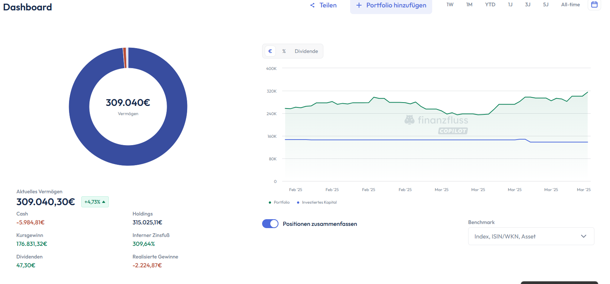This screenshot has height=284, width=610.
Task: Toggle Positionen zusammenfassen switch
Action: [x=270, y=224]
